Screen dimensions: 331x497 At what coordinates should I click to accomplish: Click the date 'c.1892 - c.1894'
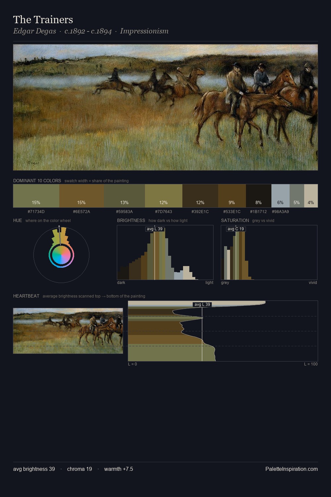point(88,31)
